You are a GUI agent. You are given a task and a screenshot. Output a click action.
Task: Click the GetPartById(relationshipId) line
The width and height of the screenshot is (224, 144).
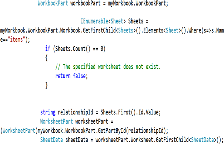tap(84, 131)
